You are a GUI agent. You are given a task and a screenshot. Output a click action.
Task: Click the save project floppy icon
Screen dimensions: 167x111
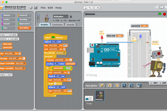click(x=36, y=8)
